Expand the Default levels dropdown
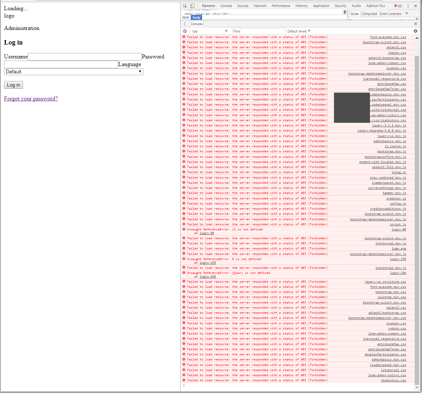Viewport: 422px width, 394px height. click(x=299, y=31)
